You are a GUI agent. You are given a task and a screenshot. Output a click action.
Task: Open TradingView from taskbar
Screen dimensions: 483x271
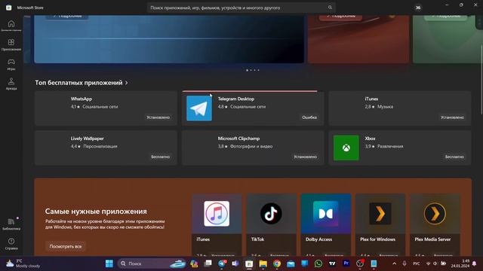click(x=332, y=263)
